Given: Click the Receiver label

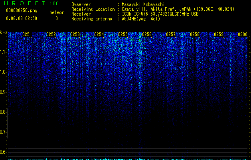Looking at the screenshot, I should (81, 14).
